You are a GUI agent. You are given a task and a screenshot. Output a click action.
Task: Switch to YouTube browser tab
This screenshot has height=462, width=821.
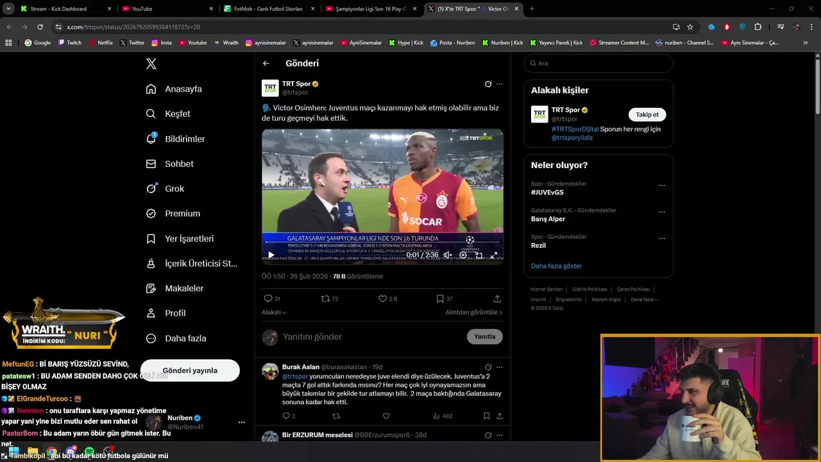(167, 9)
